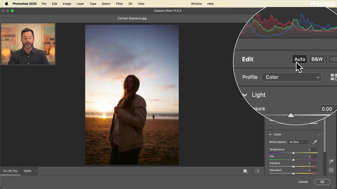The image size is (337, 189).
Task: Click the Temperature label text
Action: tap(277, 150)
